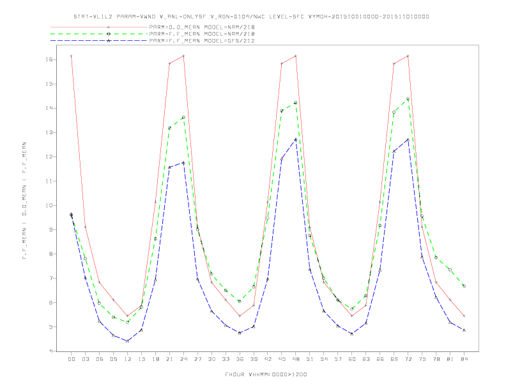Click the blue triangle minimum at hour 12
Image resolution: width=506 pixels, height=391 pixels.
coord(128,341)
